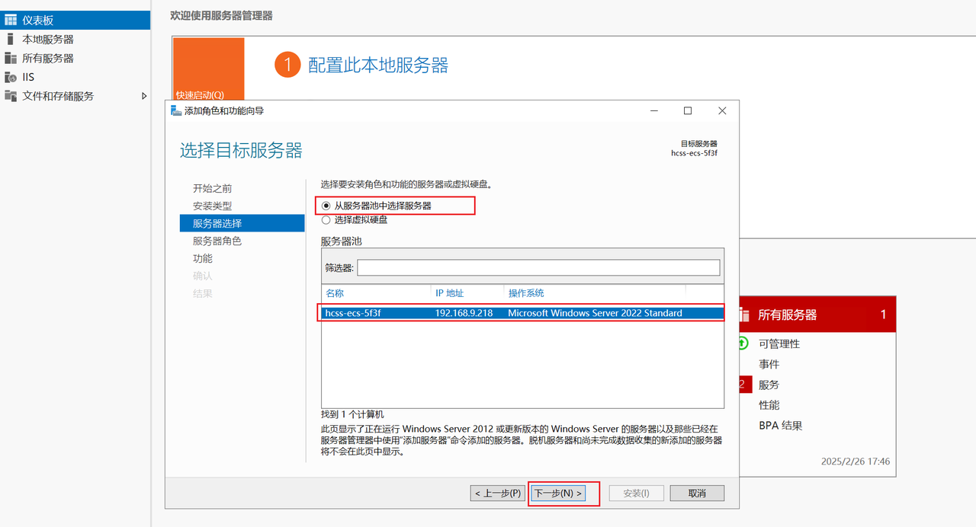Click 性能 in 所有服务器 tile
Image resolution: width=976 pixels, height=527 pixels.
pyautogui.click(x=769, y=405)
